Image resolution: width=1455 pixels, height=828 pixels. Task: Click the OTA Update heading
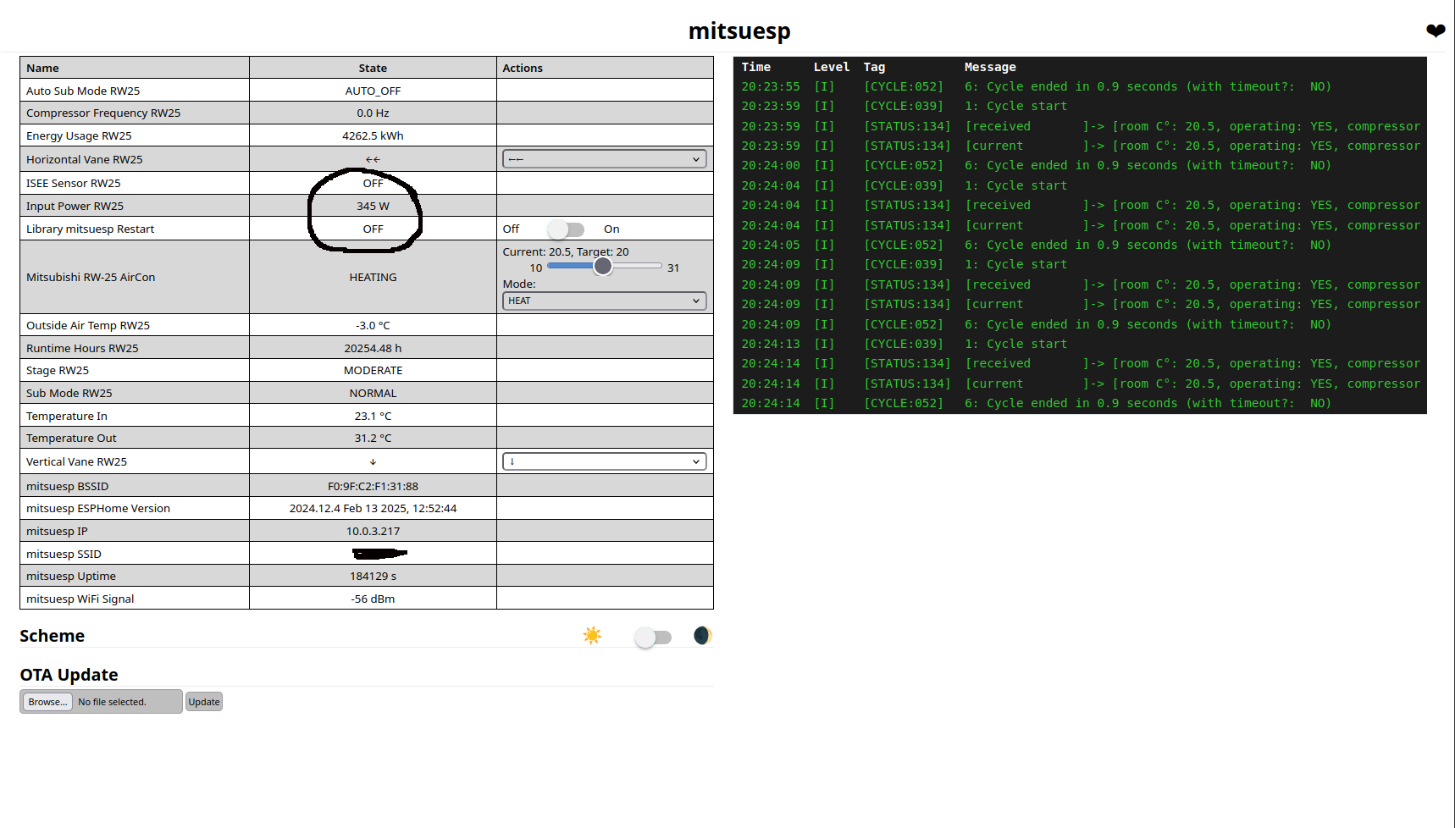69,675
